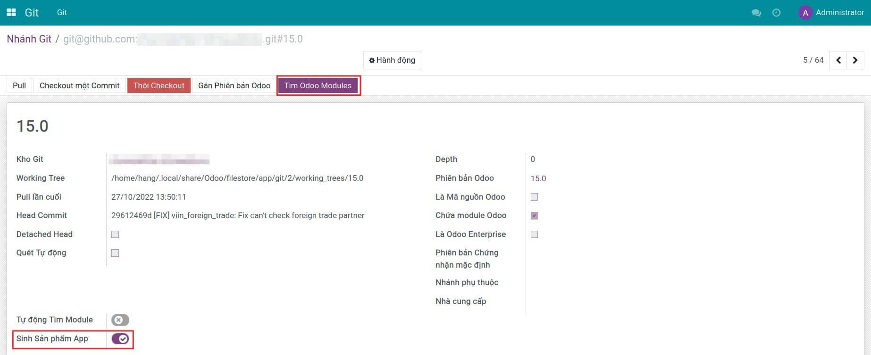Toggle the Detached Head checkbox

click(x=115, y=234)
